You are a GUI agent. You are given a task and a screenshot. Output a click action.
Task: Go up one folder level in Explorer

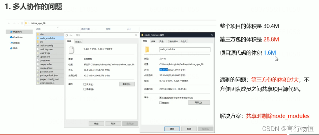tap(22, 23)
